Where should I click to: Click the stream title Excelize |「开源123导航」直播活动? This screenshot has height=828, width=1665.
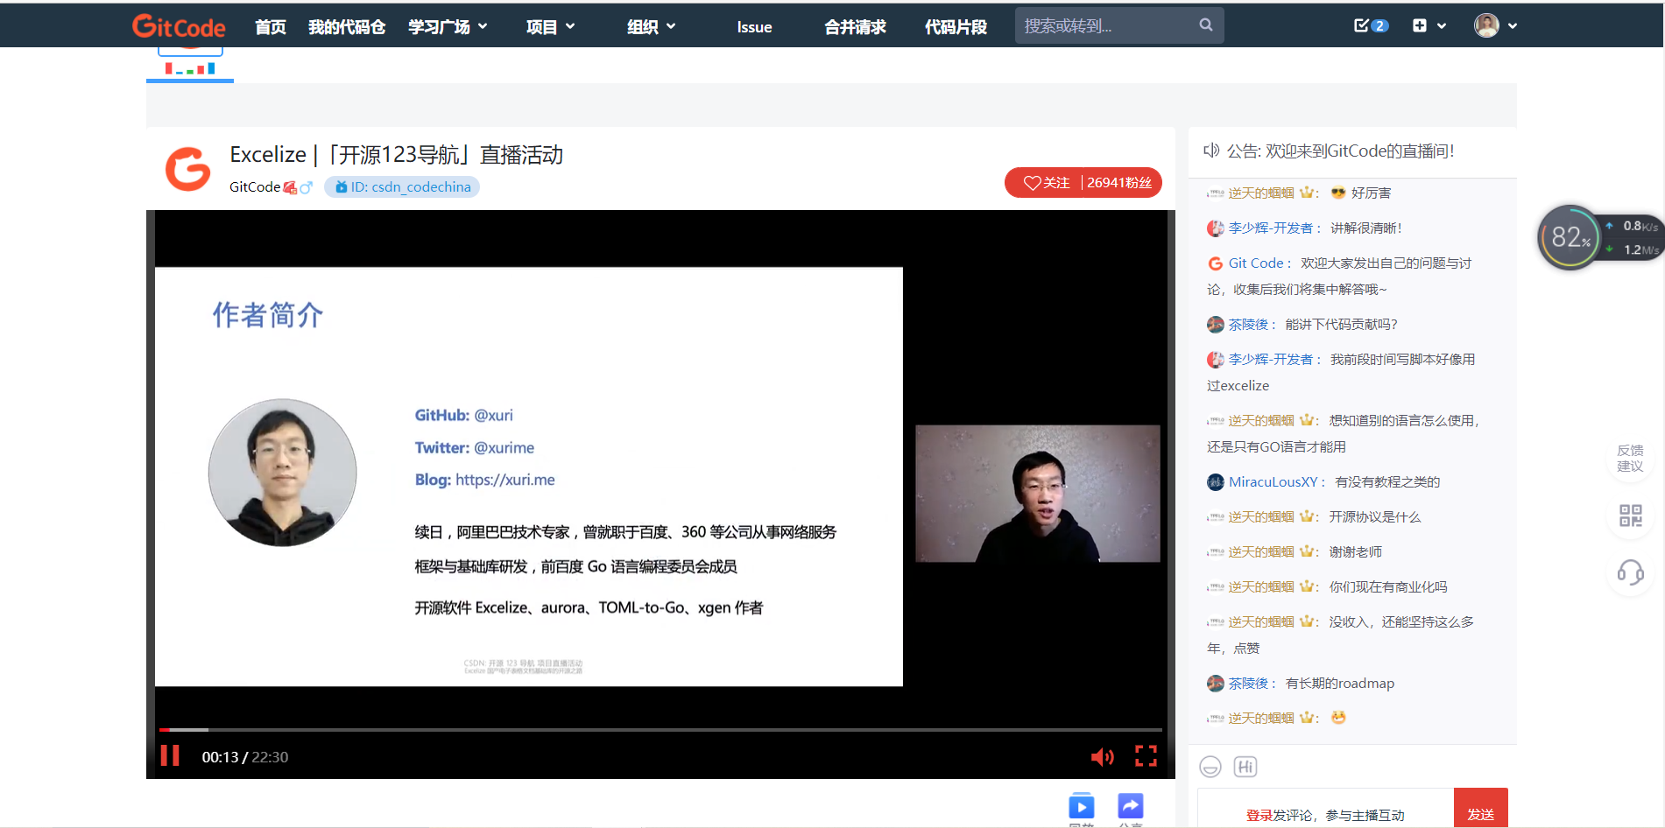[x=396, y=155]
